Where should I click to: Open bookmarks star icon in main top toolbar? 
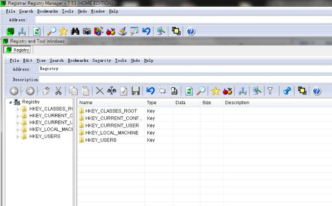pos(63,31)
